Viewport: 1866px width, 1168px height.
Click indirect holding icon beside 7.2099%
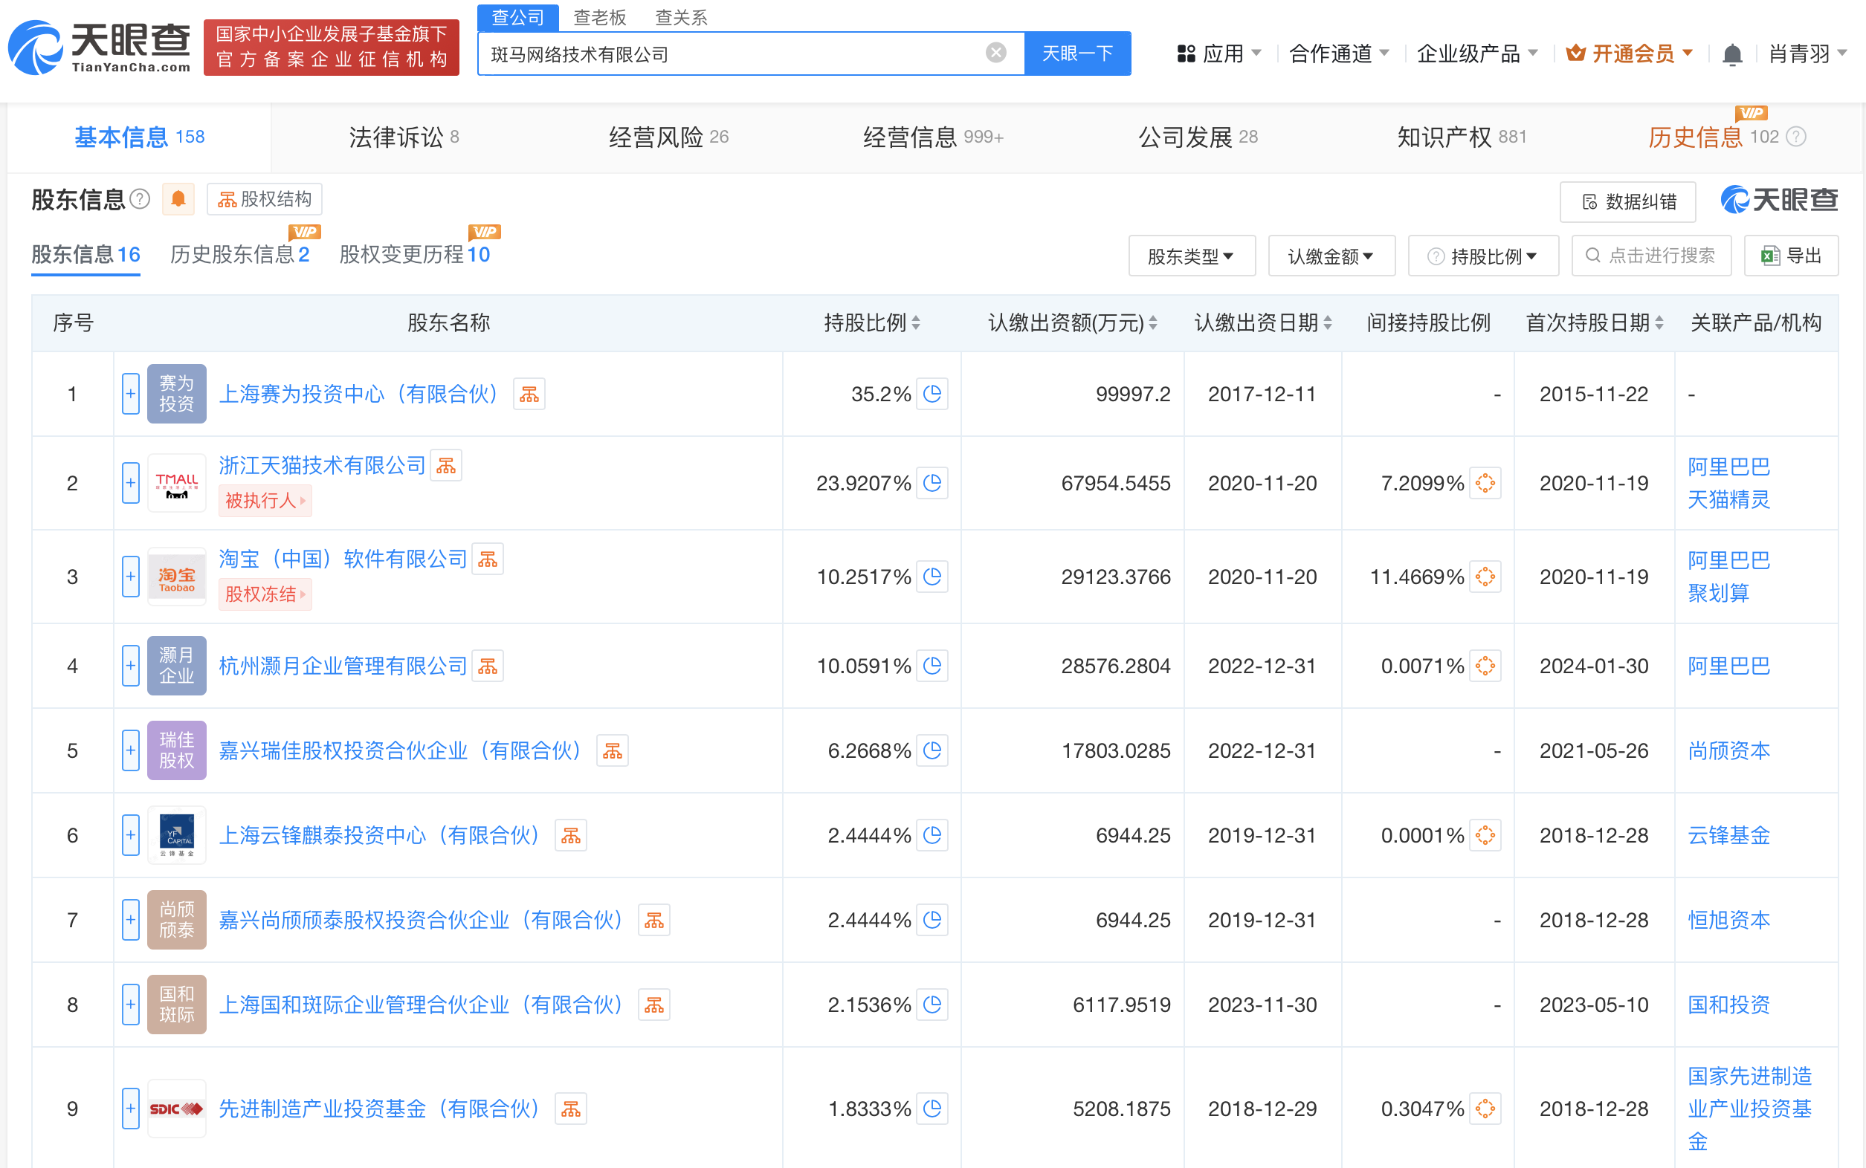(x=1485, y=484)
